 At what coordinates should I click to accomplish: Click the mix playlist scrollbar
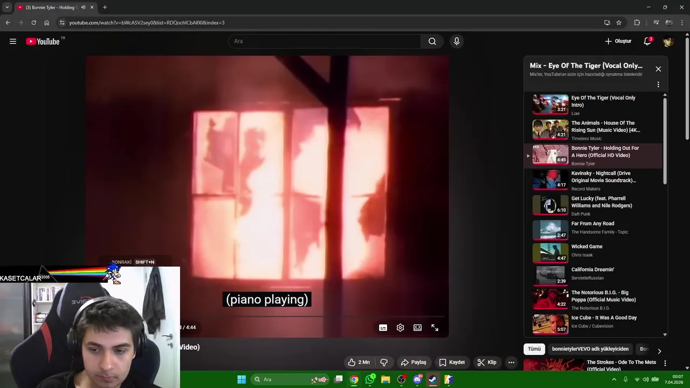(x=665, y=141)
